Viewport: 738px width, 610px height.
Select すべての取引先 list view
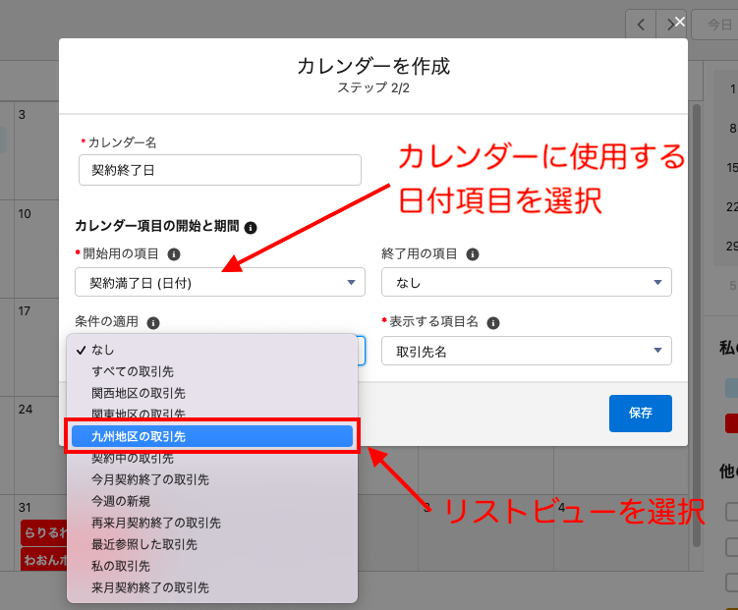212,371
